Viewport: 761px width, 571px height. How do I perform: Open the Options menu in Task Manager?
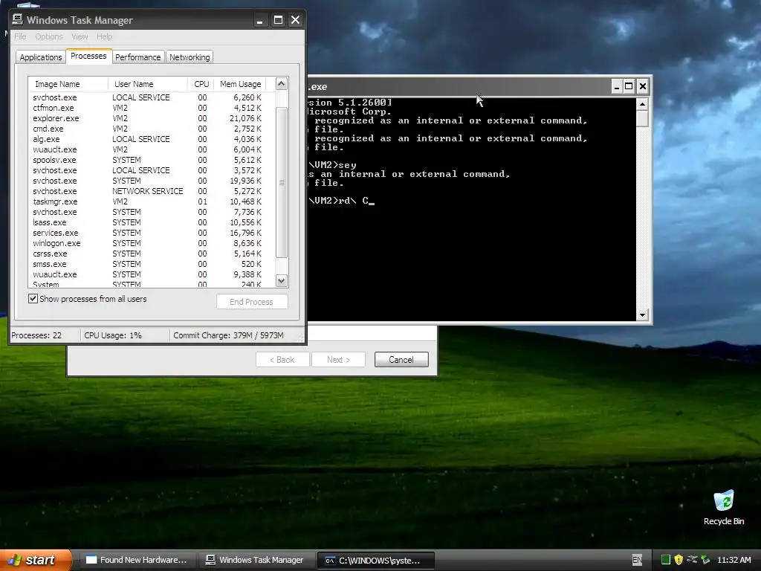coord(49,36)
